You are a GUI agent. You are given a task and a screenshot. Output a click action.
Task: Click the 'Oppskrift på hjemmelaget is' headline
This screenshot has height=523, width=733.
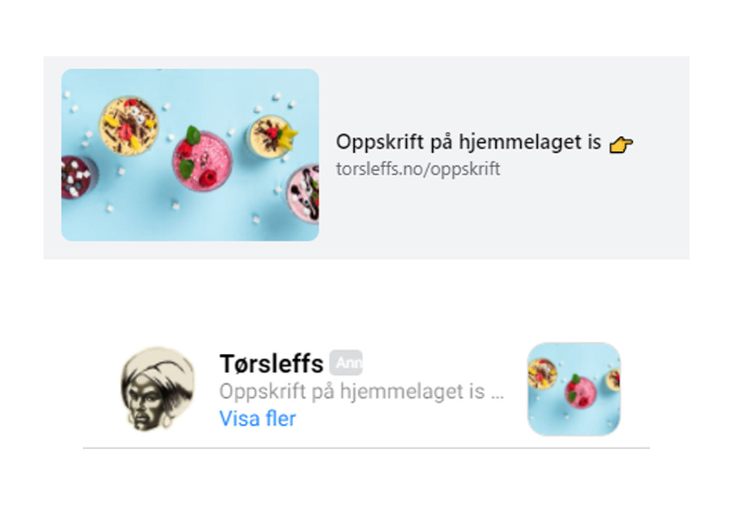pyautogui.click(x=468, y=142)
